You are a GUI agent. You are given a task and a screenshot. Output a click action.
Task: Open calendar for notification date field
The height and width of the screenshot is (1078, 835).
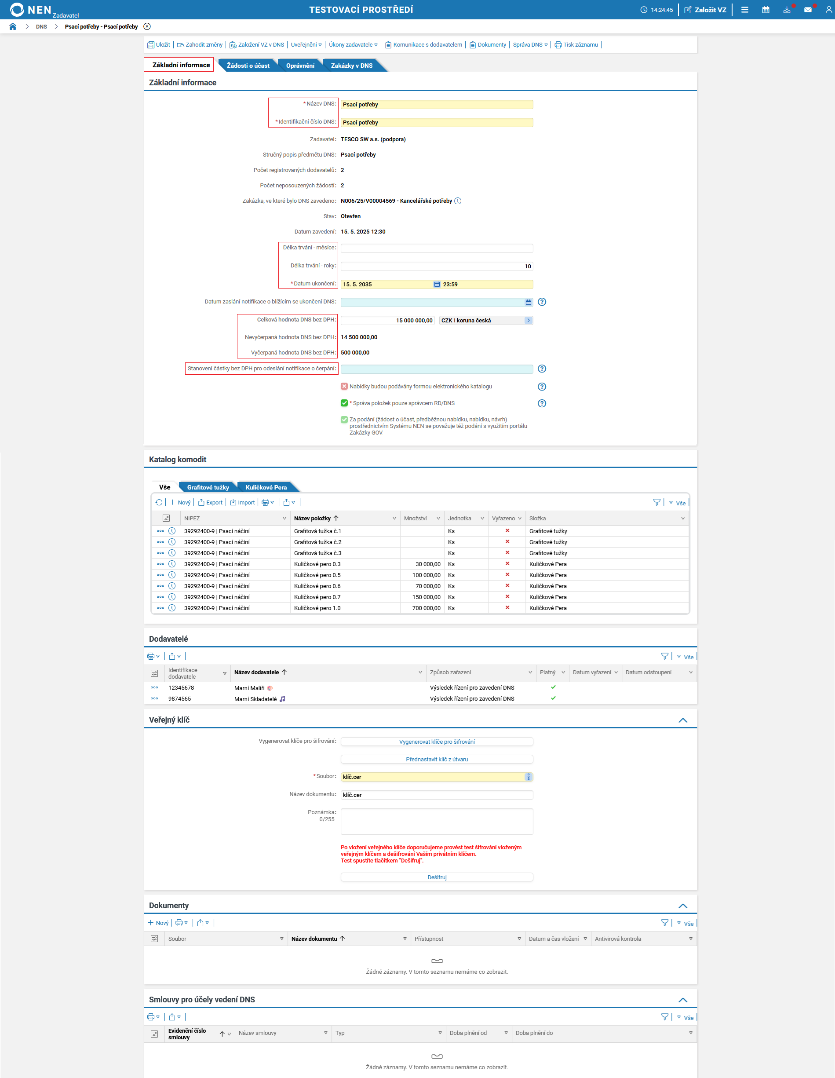coord(528,302)
